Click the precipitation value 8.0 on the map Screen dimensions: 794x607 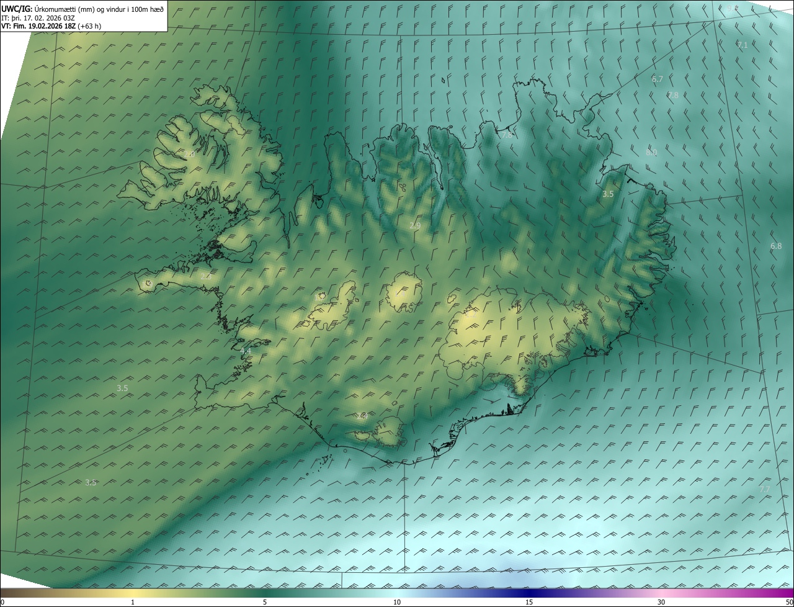(651, 153)
